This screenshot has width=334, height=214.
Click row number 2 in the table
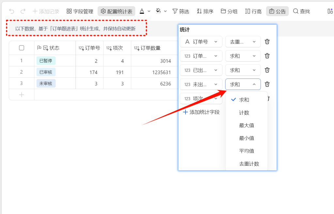[x=21, y=72]
